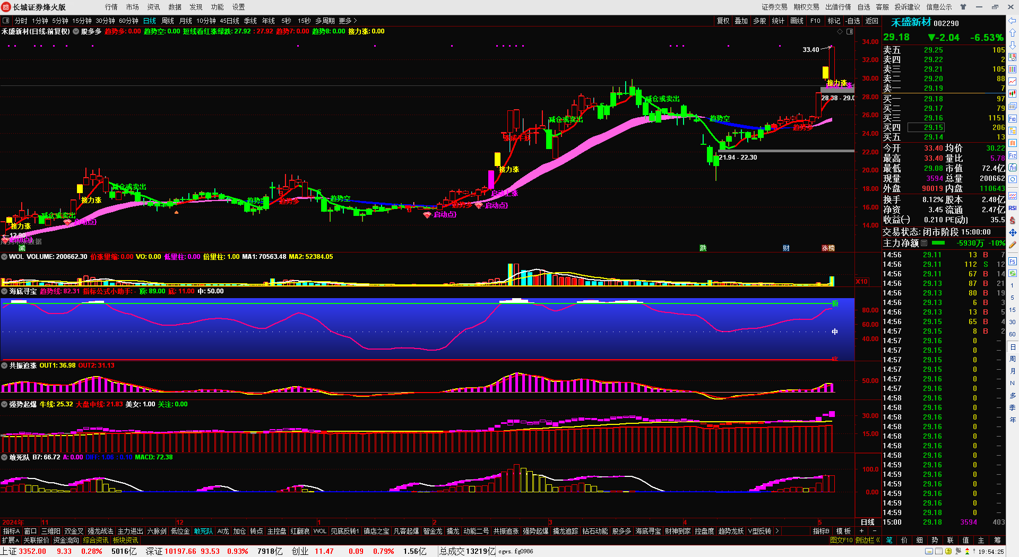Open the 股多多 indicator options arrow

pyautogui.click(x=76, y=32)
